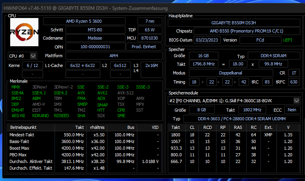Select the DDR4 SDRAM type field
The height and width of the screenshot is (181, 305).
274,56
